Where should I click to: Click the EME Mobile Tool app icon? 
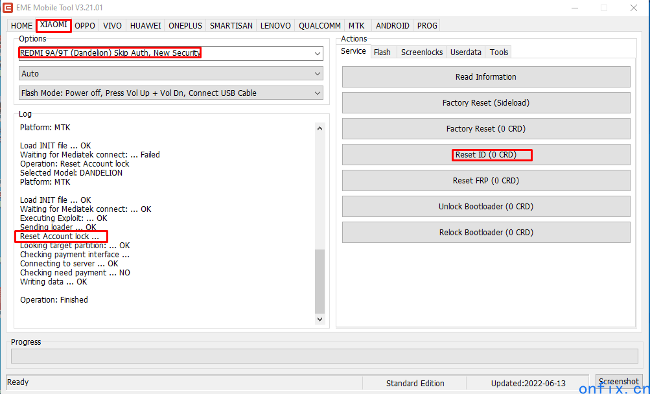(8, 8)
